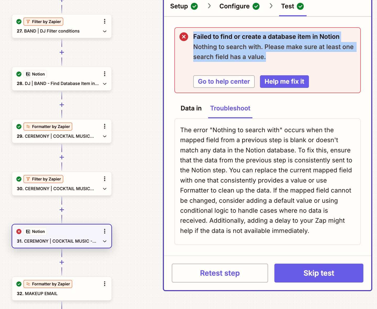Select step 32 MAKEUP EMAIL title
377x309 pixels.
37,294
